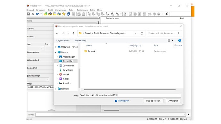Screen dimensions: 221x124
Task: Click the Remove tag X icon
Action: click(33, 14)
